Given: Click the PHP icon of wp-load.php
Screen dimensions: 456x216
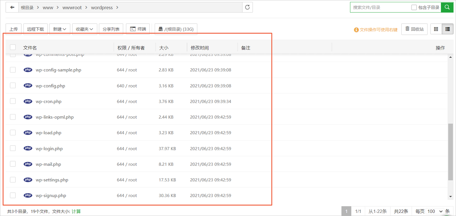Looking at the screenshot, I should (28, 133).
